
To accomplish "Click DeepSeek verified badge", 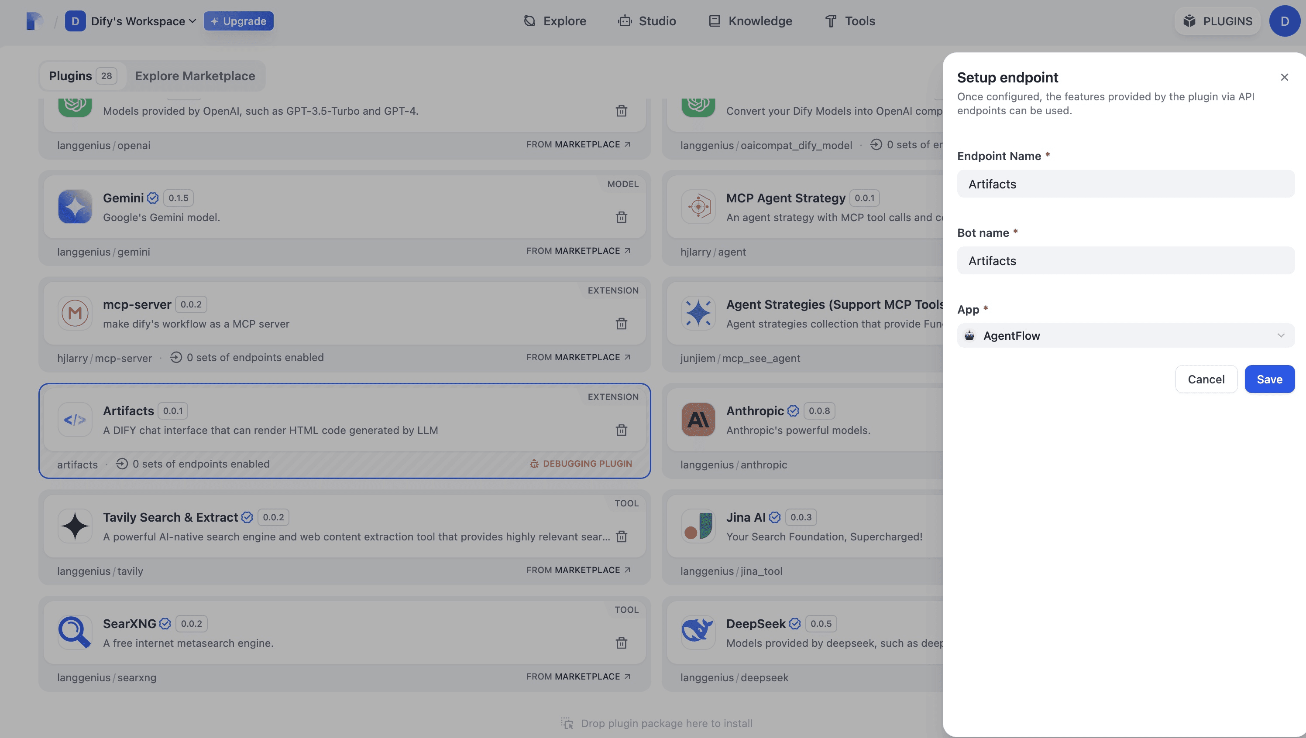I will pyautogui.click(x=795, y=624).
